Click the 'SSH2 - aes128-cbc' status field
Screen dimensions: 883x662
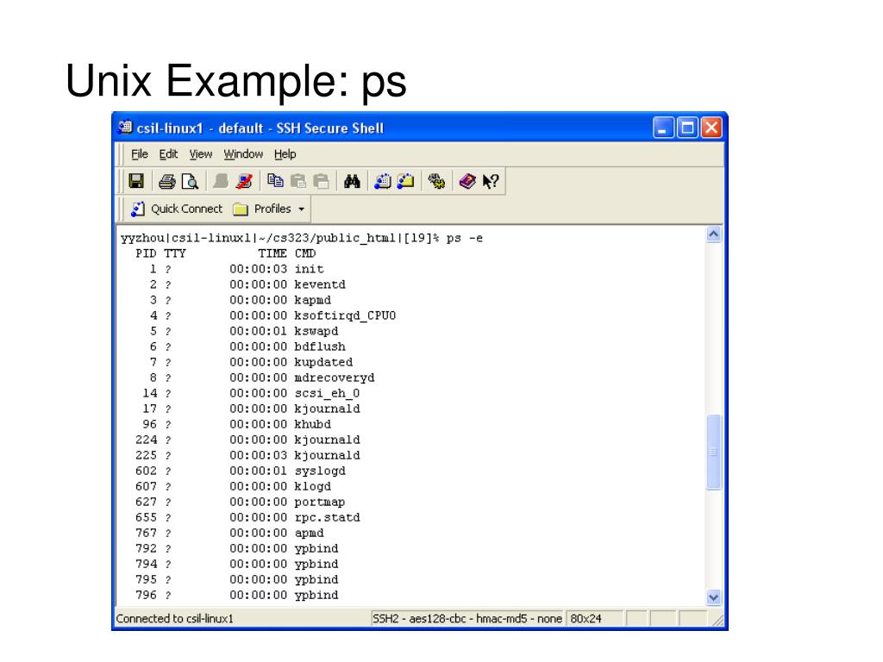coord(467,619)
